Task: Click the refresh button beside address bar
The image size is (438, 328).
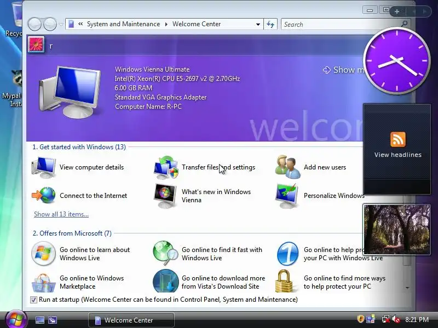Action: [x=270, y=24]
